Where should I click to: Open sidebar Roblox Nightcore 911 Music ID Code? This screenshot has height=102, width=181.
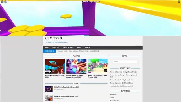(121, 83)
